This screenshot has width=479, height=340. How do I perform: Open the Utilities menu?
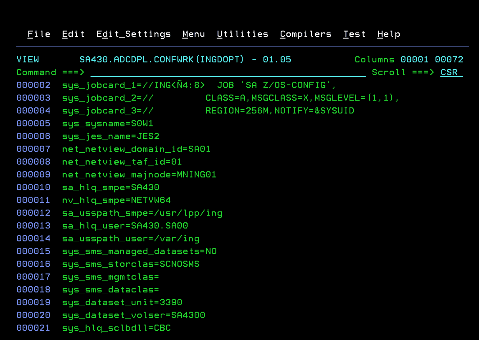[243, 34]
